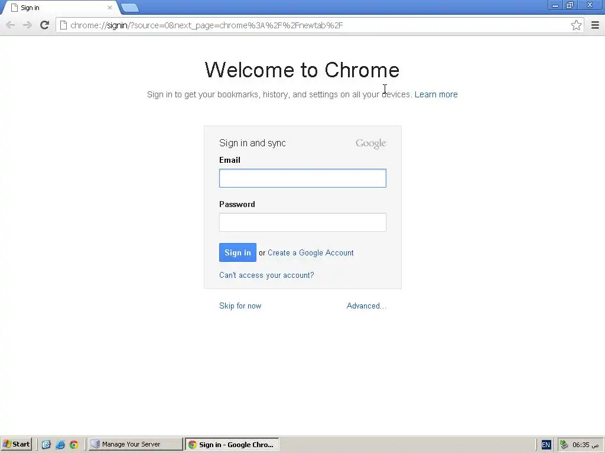Click the EN language indicator

click(545, 445)
